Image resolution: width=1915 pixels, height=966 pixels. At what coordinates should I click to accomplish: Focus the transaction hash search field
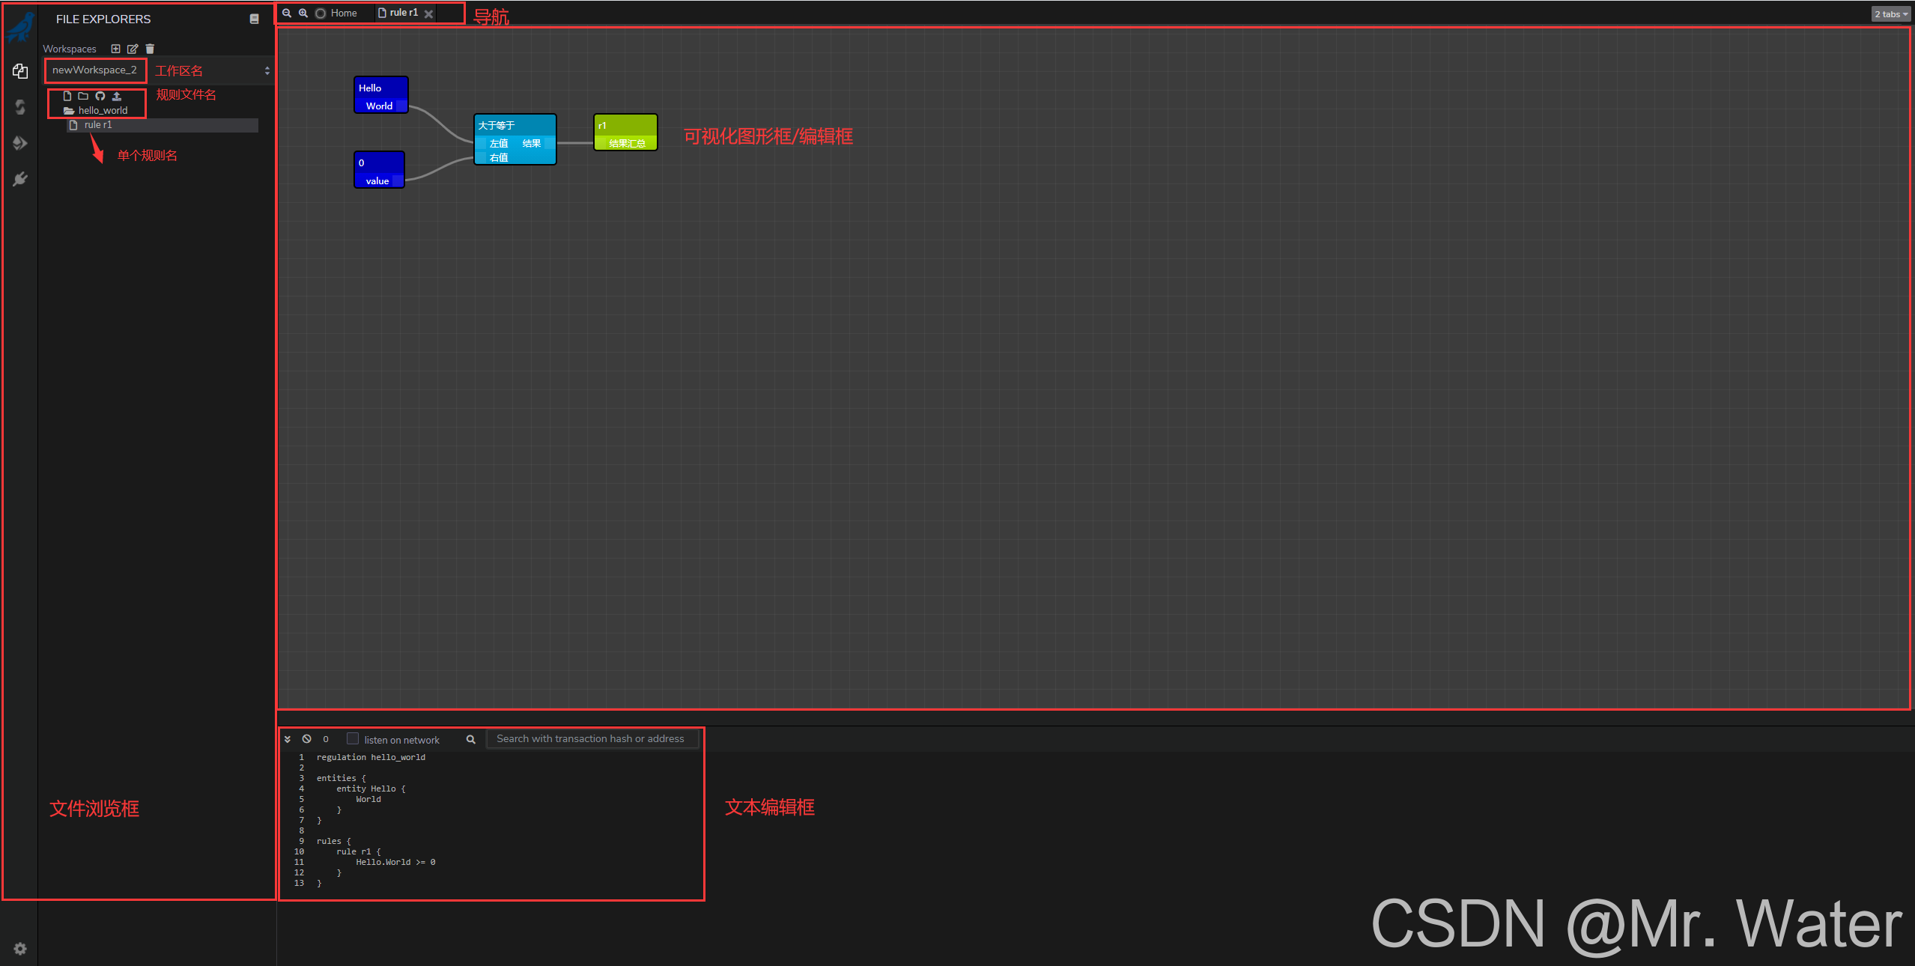pos(592,738)
